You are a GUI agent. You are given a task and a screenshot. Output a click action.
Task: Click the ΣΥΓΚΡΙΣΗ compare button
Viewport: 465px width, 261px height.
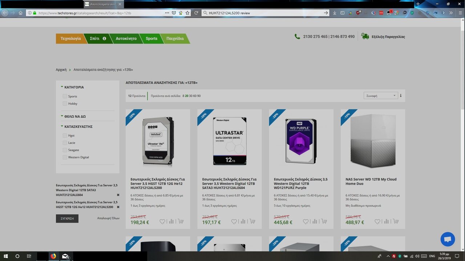click(67, 219)
